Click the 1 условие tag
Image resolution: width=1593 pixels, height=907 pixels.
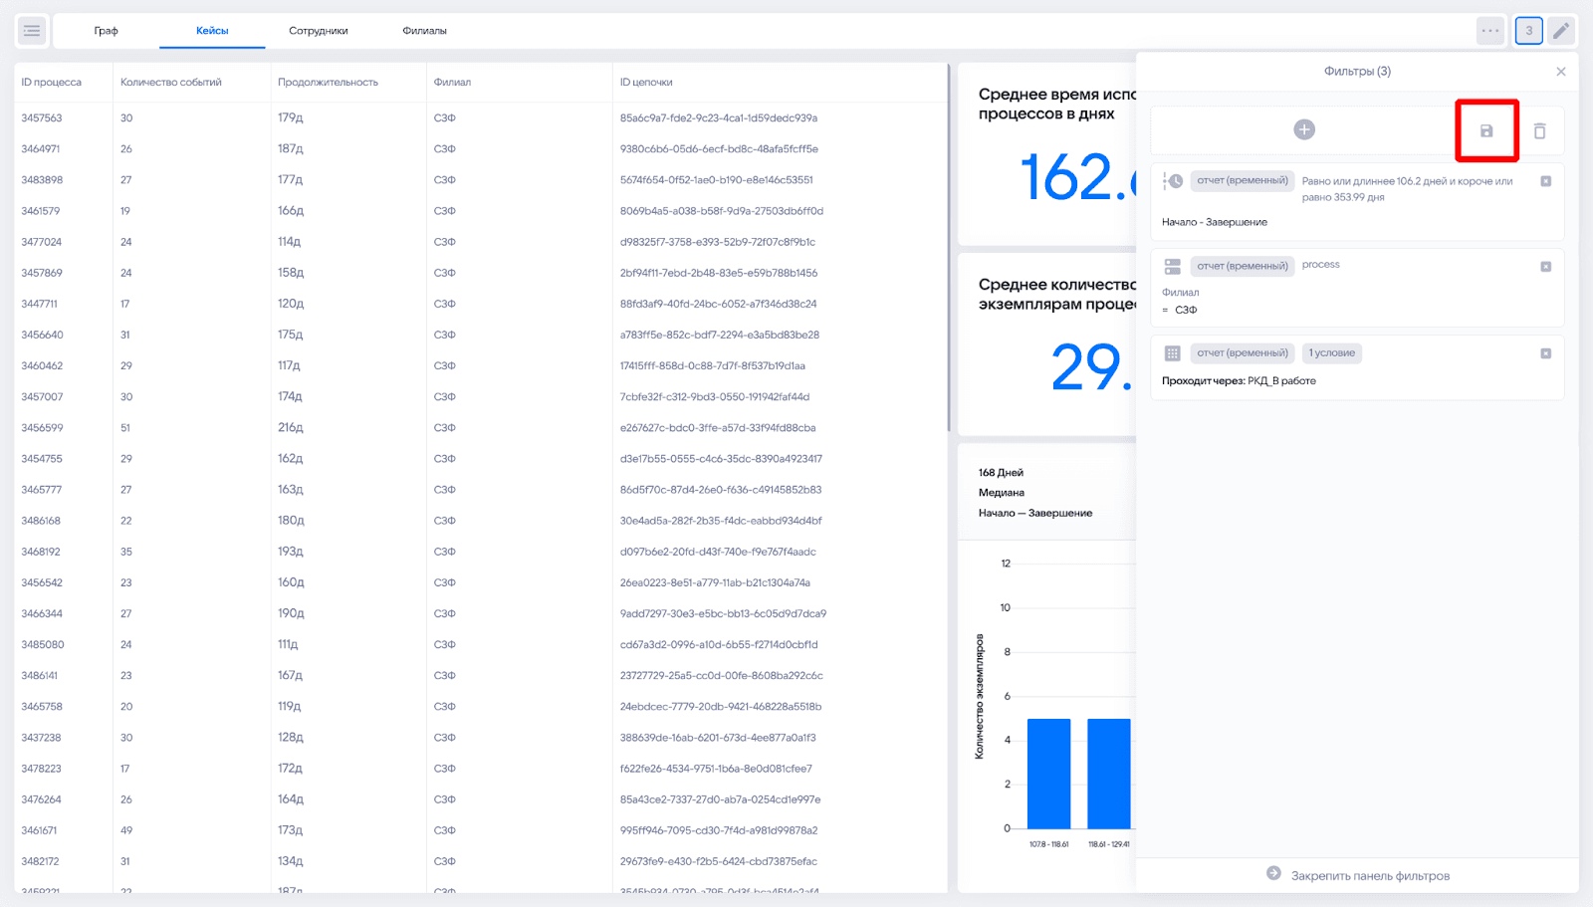coord(1332,353)
